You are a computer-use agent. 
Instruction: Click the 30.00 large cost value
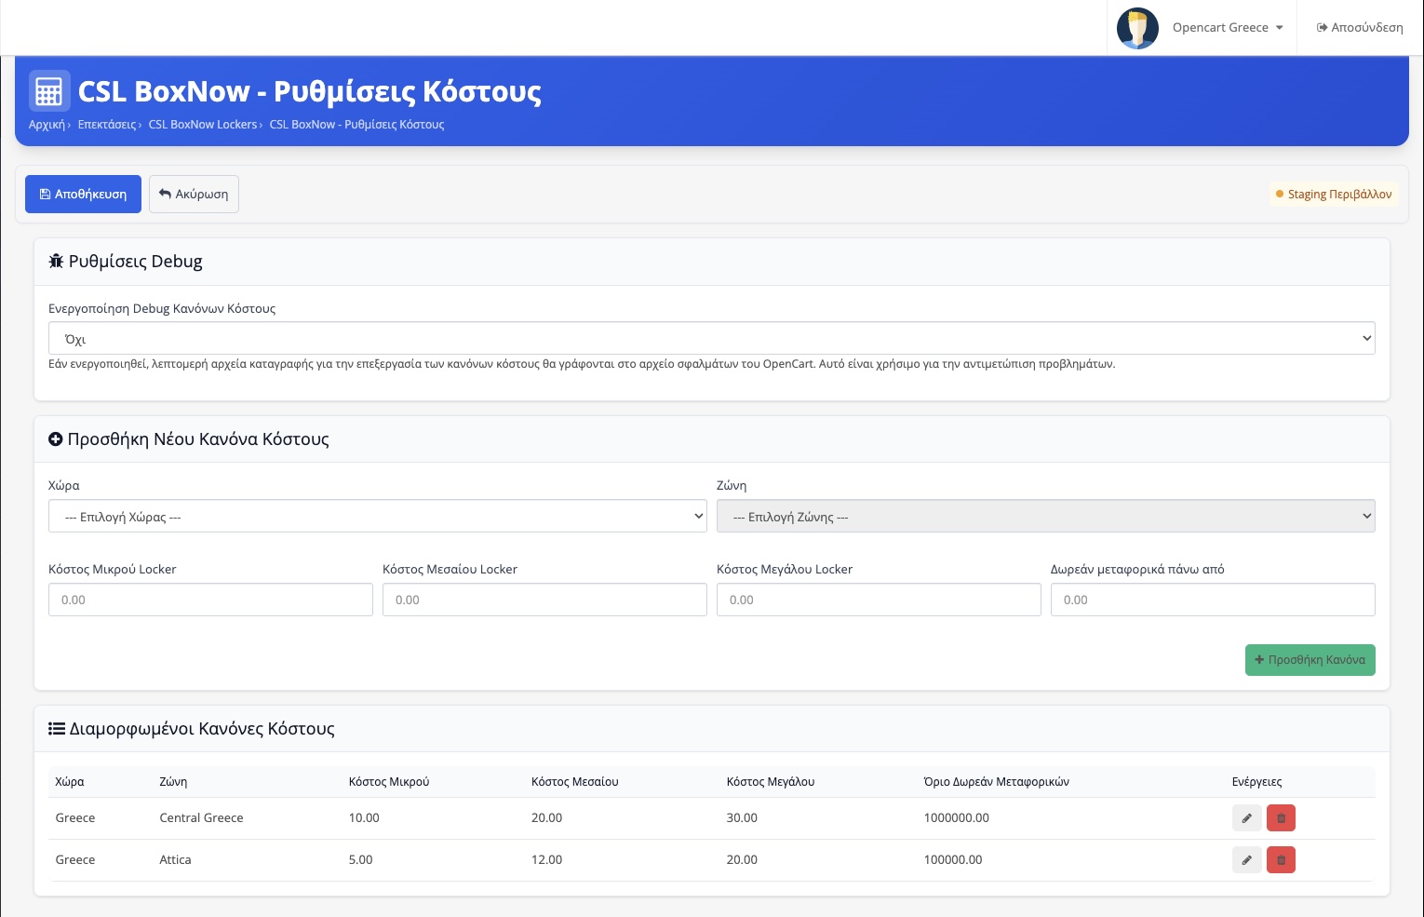click(x=742, y=818)
